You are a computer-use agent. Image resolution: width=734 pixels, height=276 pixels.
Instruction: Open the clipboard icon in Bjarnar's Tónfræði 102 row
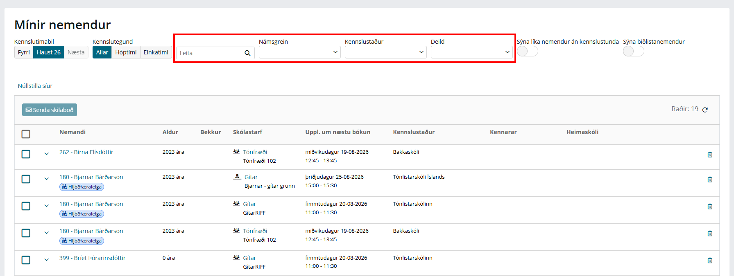coord(710,233)
